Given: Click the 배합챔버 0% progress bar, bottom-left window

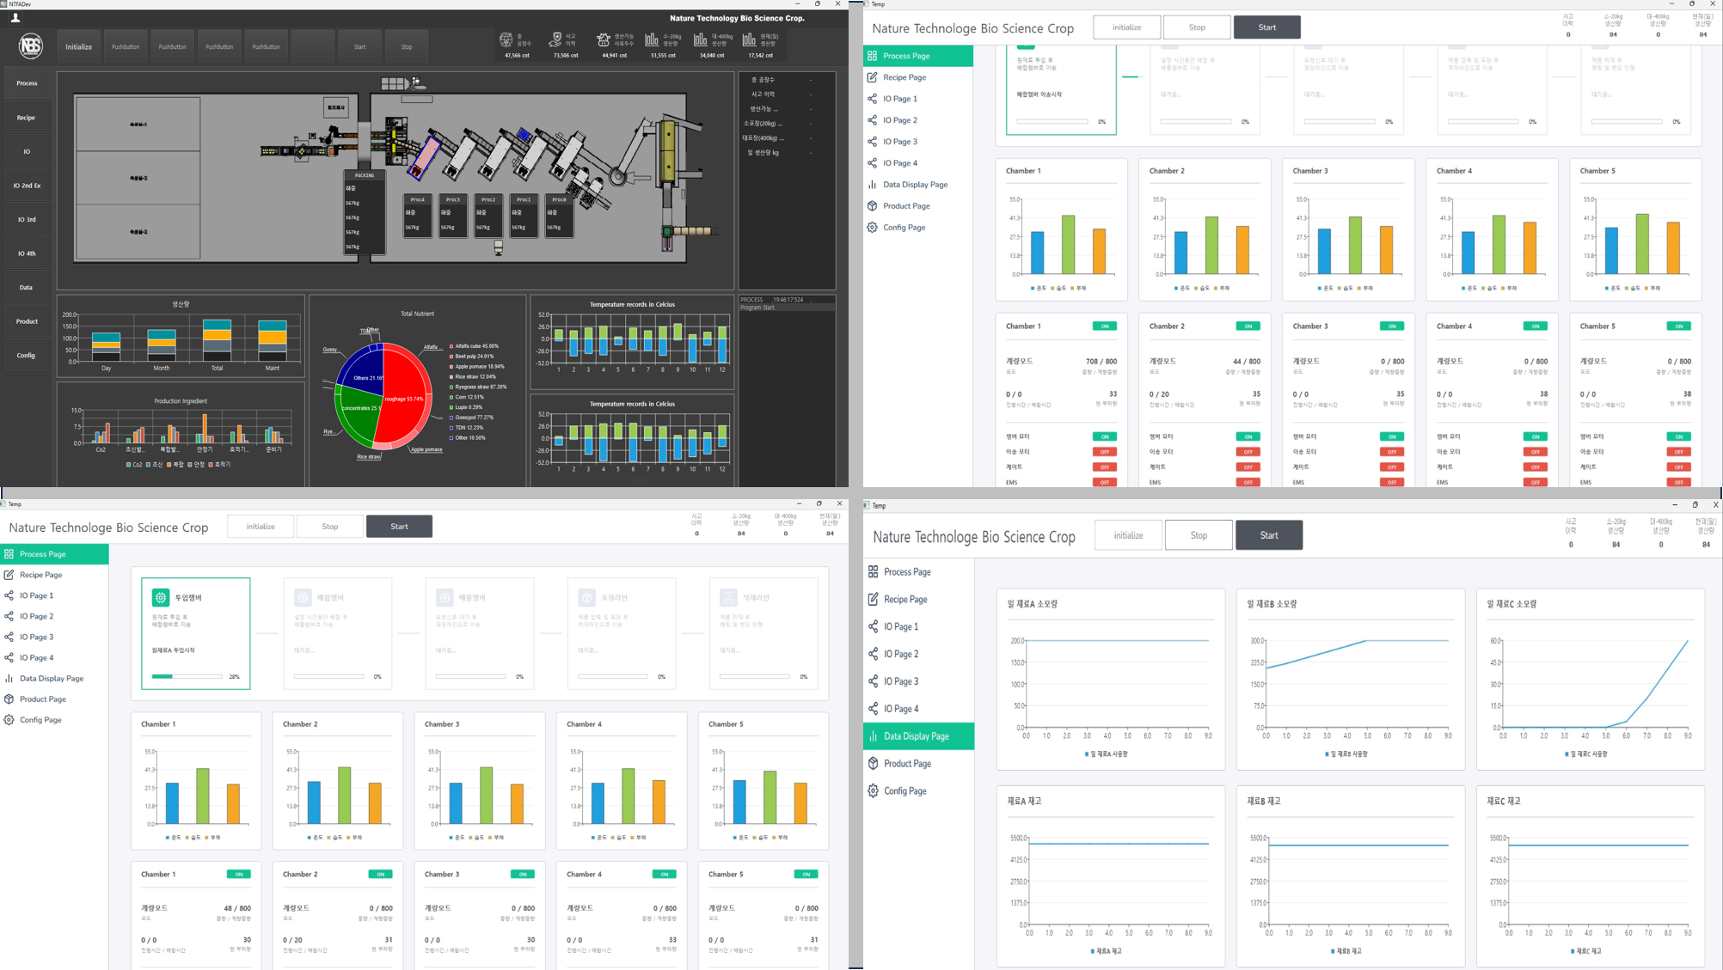Looking at the screenshot, I should coord(328,677).
